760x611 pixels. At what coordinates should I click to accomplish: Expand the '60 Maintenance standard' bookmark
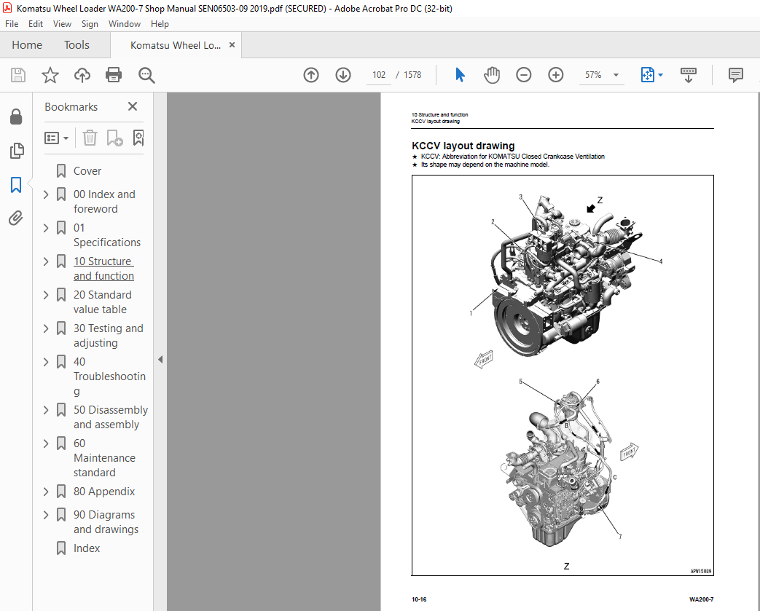point(46,444)
